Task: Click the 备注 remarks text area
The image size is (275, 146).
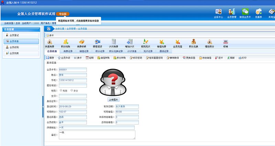Action: coord(97,135)
